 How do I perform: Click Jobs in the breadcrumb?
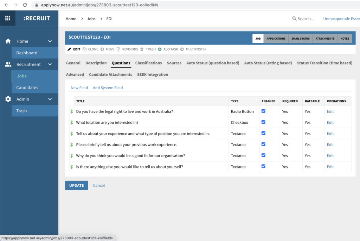click(x=91, y=19)
